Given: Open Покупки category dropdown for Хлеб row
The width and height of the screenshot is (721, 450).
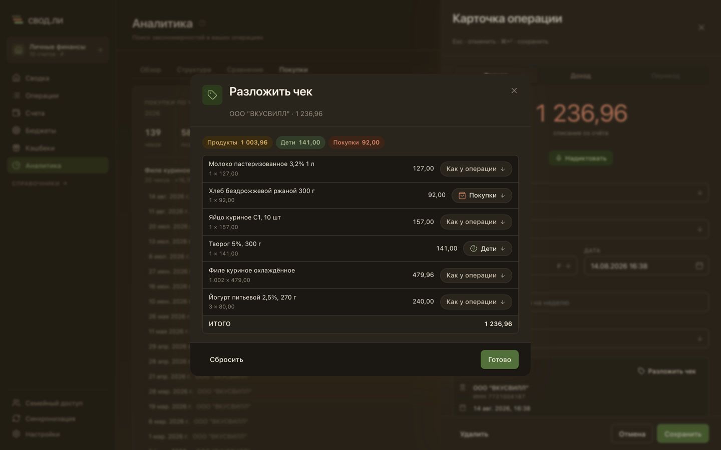Looking at the screenshot, I should tap(482, 195).
